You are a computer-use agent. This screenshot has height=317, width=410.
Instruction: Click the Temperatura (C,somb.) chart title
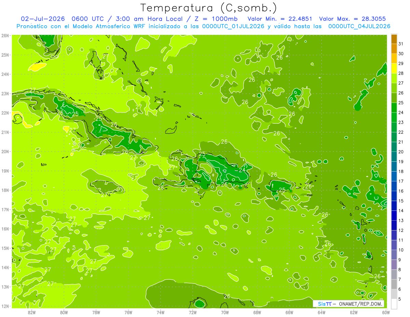point(208,8)
